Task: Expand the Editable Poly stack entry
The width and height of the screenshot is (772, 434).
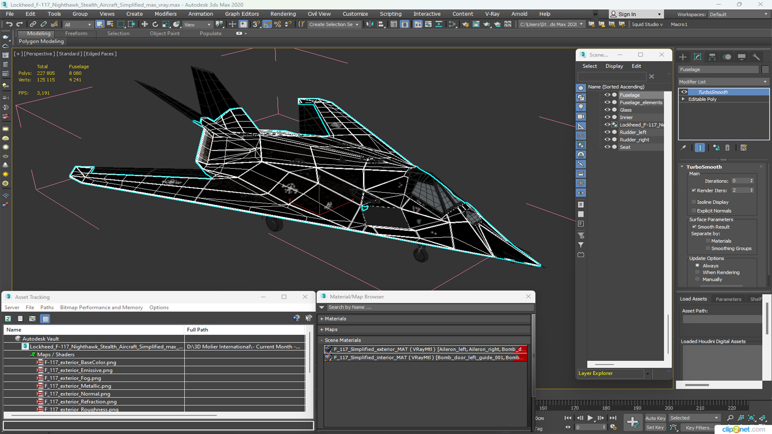Action: pyautogui.click(x=683, y=99)
